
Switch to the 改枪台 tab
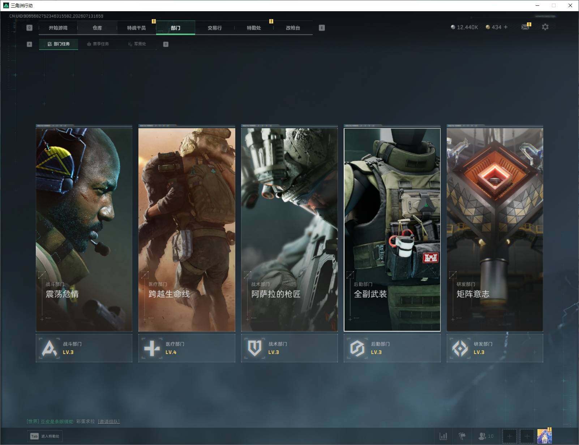[x=293, y=28]
